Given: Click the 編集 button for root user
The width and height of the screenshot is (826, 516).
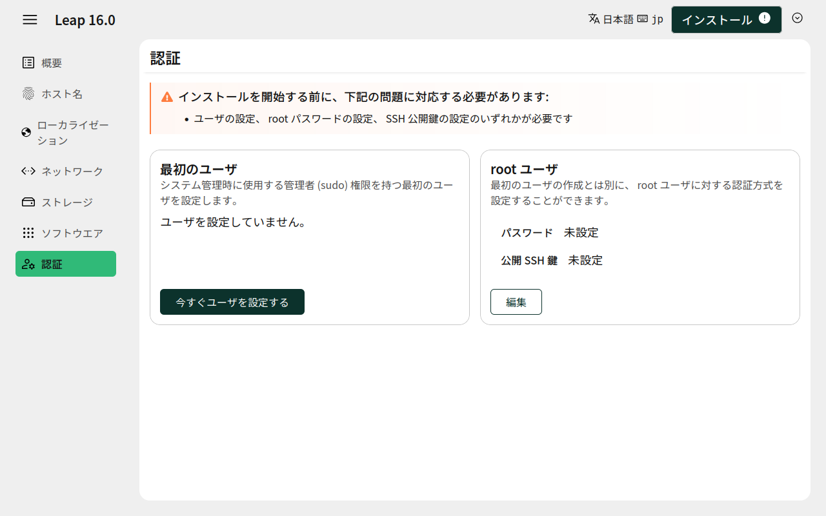Looking at the screenshot, I should [x=516, y=302].
